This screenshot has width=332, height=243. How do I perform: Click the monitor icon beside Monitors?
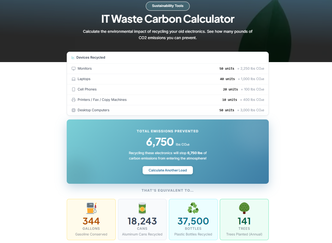[73, 69]
